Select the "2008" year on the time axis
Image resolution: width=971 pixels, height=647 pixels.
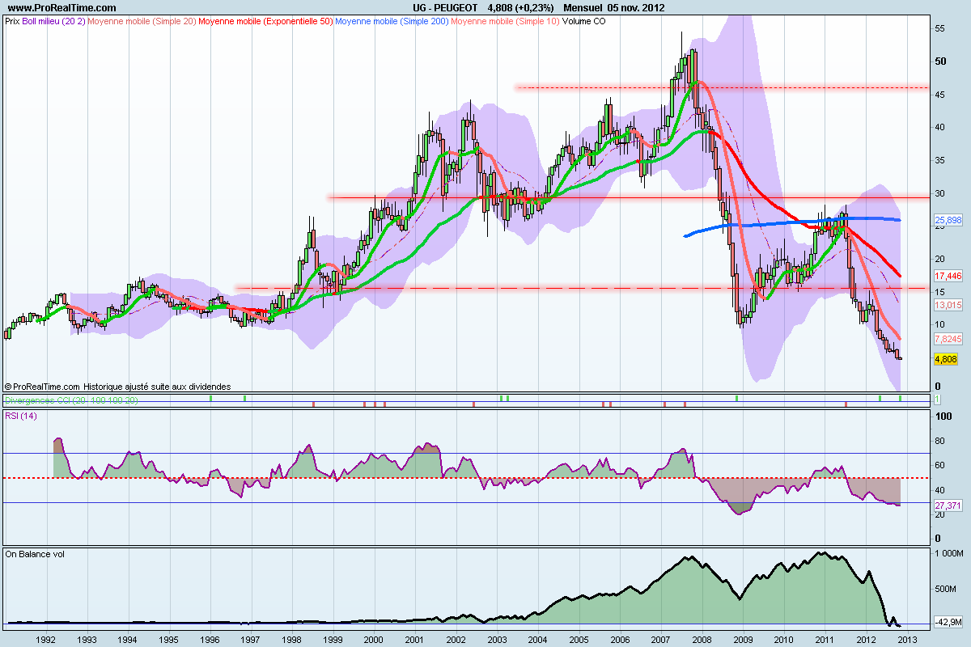pyautogui.click(x=702, y=638)
